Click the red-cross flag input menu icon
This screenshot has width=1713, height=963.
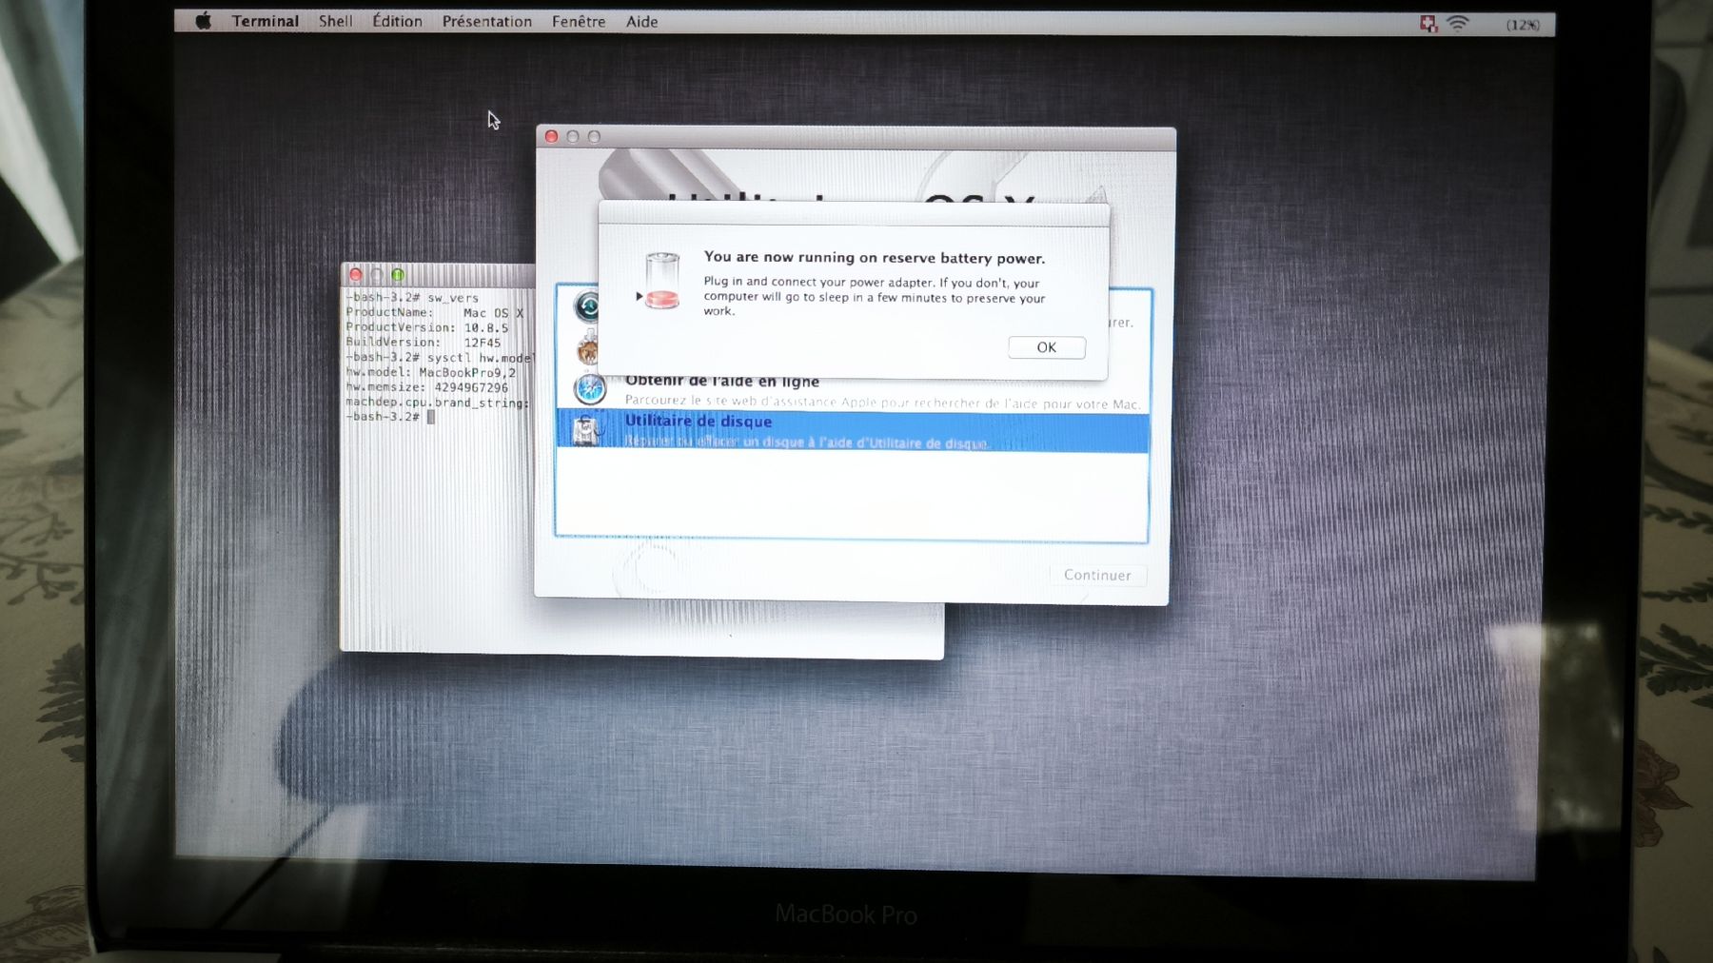point(1427,24)
